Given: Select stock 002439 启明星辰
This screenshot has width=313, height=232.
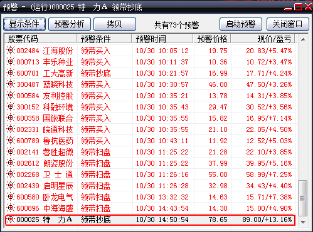Looking at the screenshot, I should (x=45, y=186).
